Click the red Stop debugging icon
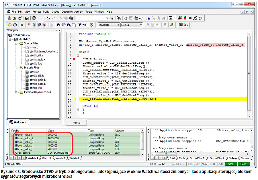Image resolution: width=258 pixels, height=180 pixels. coord(15,25)
